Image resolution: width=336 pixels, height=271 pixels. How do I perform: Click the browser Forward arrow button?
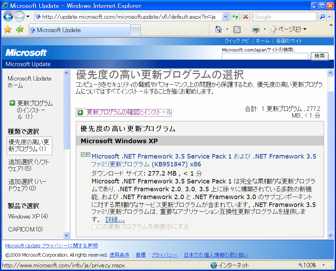[x=19, y=16]
